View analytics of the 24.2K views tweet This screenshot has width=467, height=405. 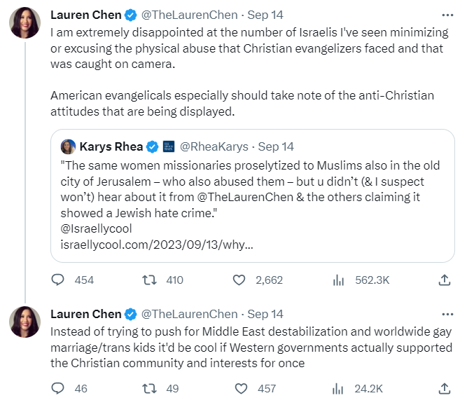(x=339, y=387)
